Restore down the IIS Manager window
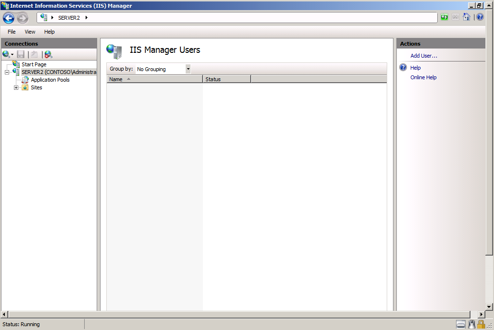Image resolution: width=494 pixels, height=330 pixels. pyautogui.click(x=479, y=6)
